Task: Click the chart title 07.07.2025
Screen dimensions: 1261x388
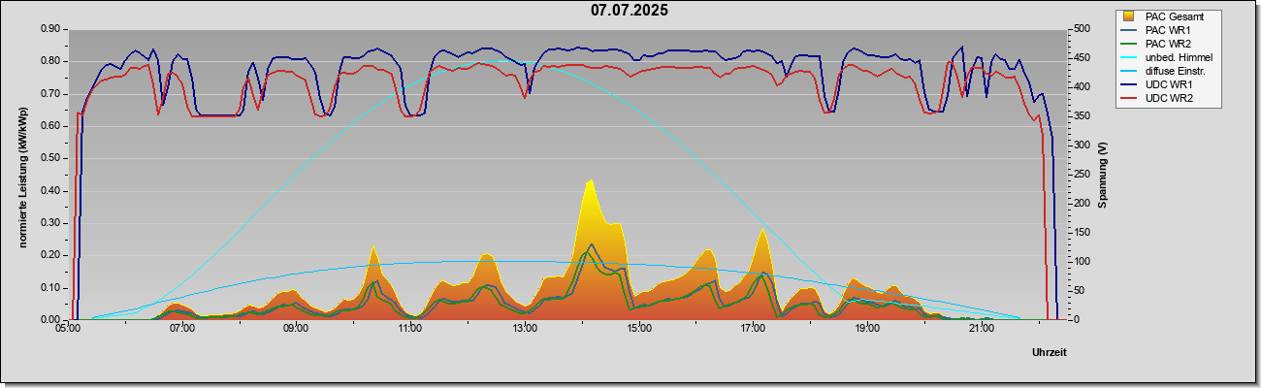Action: 630,11
